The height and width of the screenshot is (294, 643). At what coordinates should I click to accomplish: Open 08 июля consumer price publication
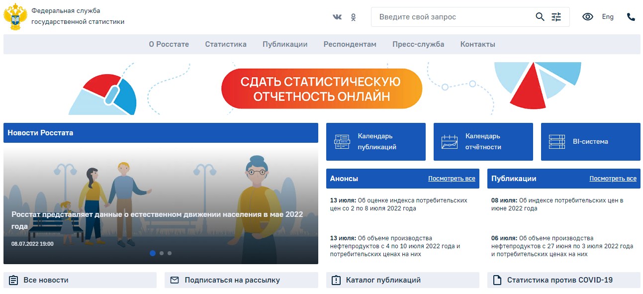(x=557, y=204)
